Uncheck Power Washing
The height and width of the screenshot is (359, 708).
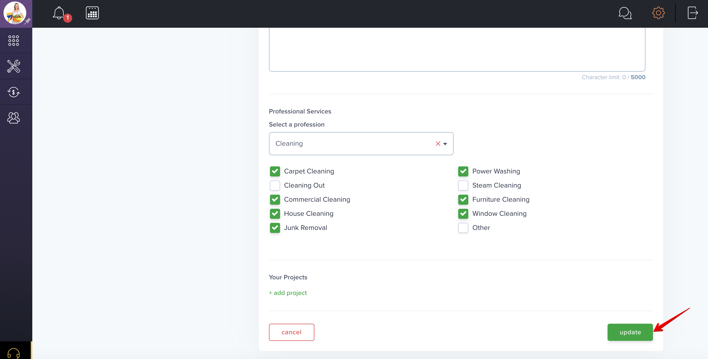463,171
